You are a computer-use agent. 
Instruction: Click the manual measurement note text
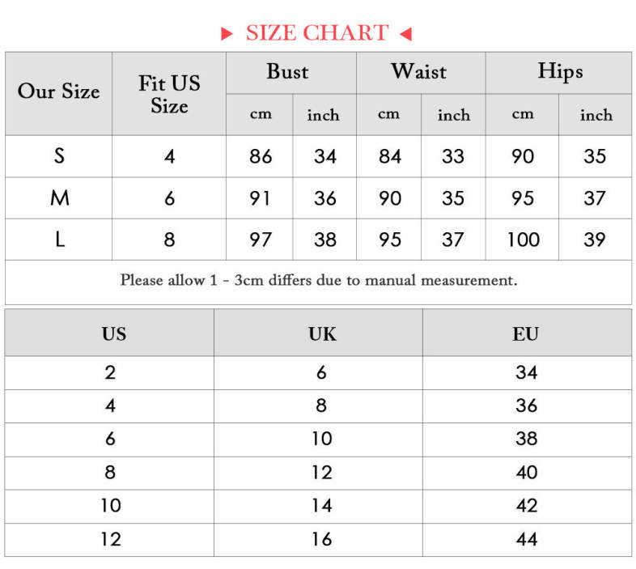click(x=319, y=281)
